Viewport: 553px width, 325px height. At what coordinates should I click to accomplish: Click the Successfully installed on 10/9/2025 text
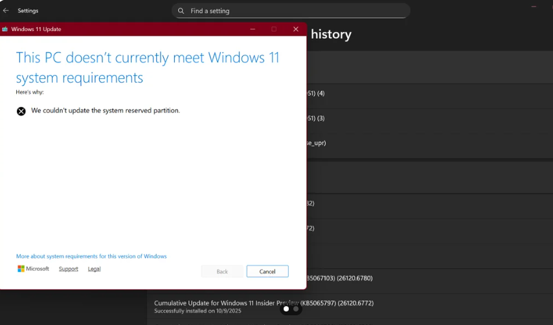[x=198, y=311]
